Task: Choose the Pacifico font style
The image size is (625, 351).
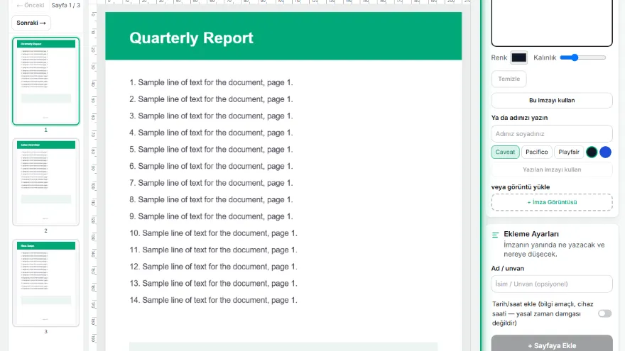Action: (536, 152)
